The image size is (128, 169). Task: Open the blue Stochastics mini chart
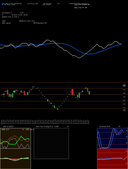(x=112, y=138)
